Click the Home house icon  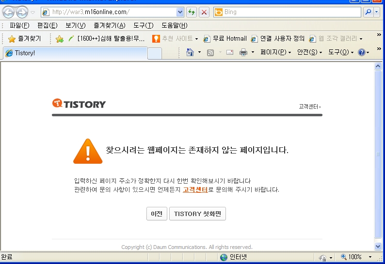coord(190,52)
